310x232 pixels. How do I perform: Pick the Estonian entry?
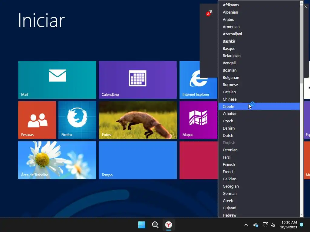click(259, 150)
